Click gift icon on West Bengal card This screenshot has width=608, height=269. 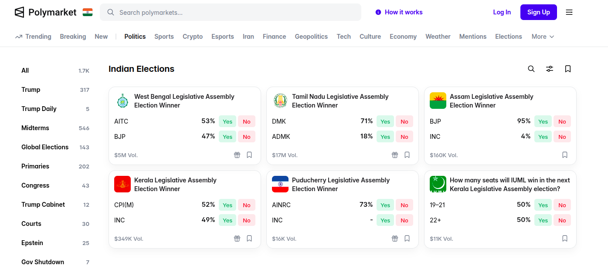coord(237,155)
